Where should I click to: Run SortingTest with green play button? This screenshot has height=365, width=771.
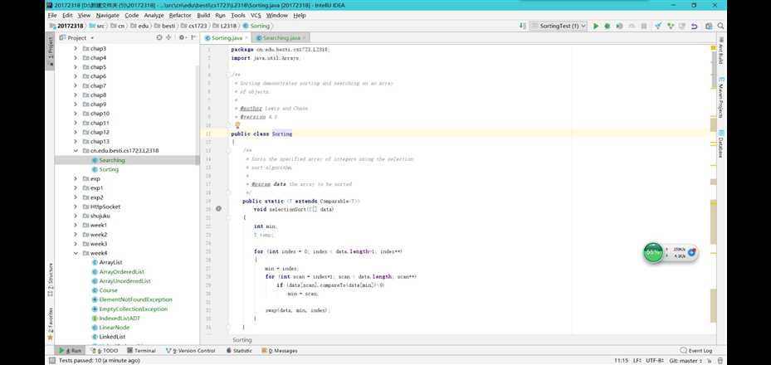[x=596, y=26]
